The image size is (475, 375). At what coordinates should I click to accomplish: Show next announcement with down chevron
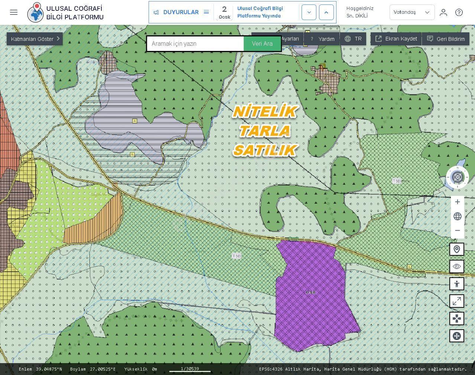point(309,12)
